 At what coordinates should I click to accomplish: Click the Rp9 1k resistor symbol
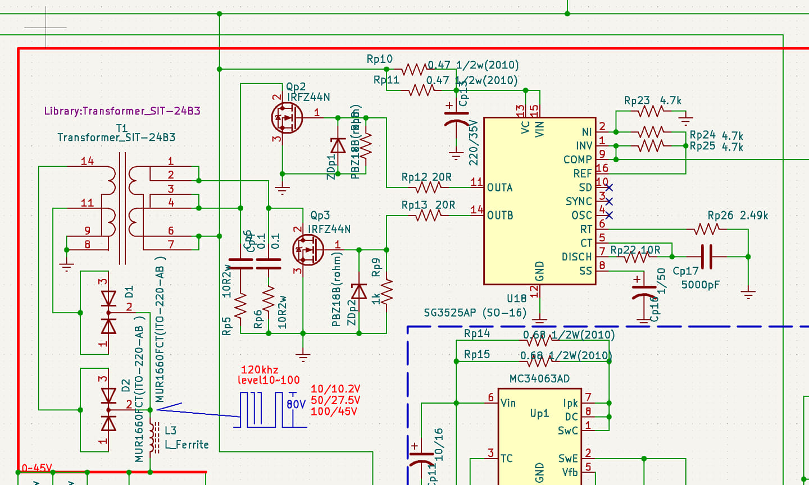coord(387,292)
